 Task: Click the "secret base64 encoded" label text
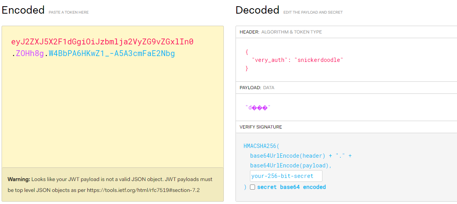(x=291, y=187)
